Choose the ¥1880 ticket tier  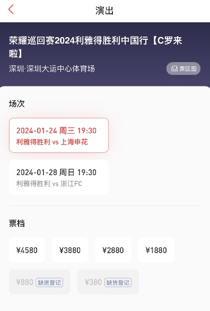coord(156,250)
